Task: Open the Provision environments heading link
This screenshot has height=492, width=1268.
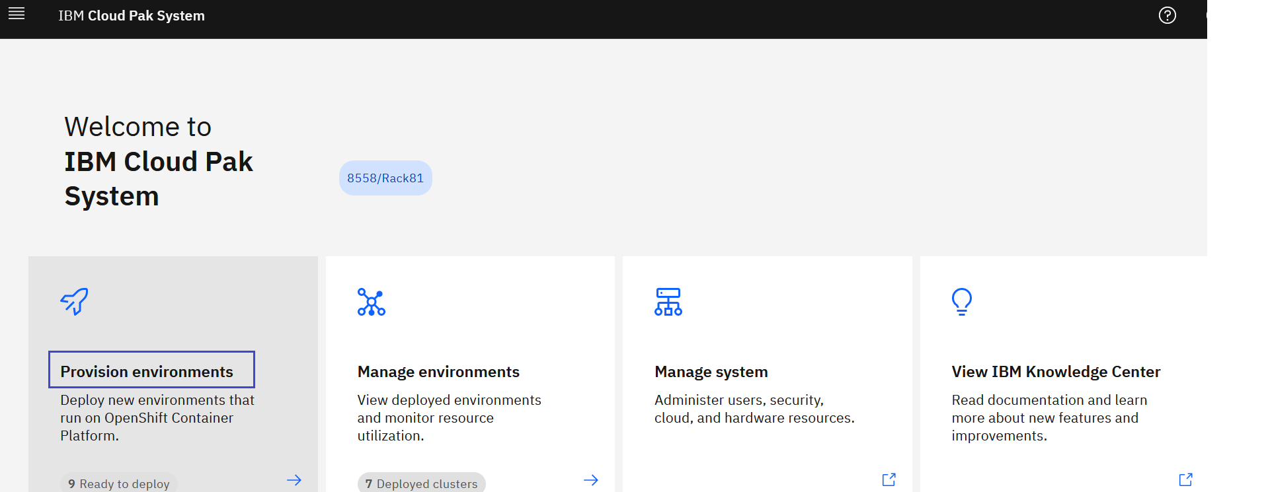Action: (x=147, y=372)
